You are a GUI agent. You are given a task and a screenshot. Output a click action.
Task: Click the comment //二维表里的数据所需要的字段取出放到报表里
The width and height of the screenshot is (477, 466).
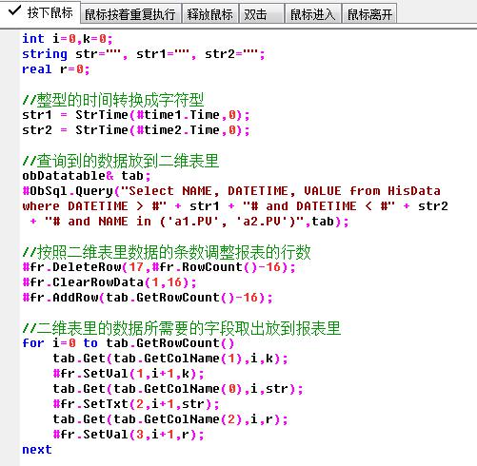[182, 328]
